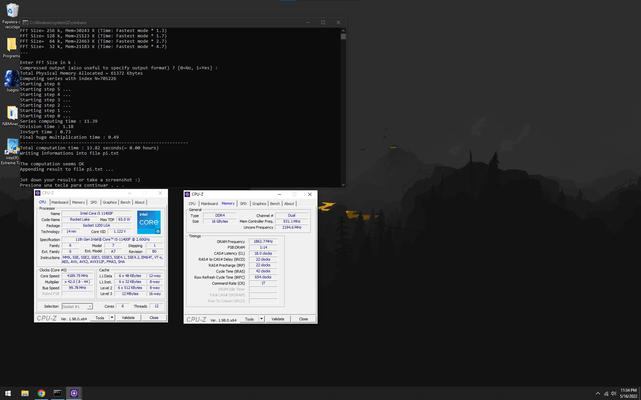Click the Code Name value Rocket Lake

(x=80, y=220)
